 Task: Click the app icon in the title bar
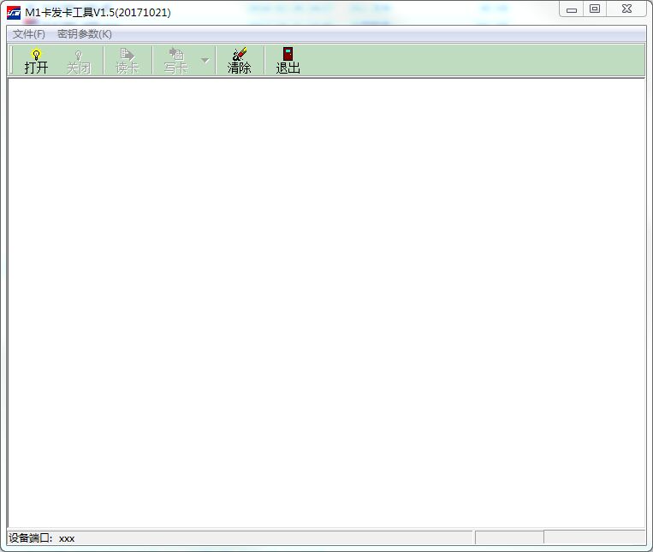pos(14,12)
